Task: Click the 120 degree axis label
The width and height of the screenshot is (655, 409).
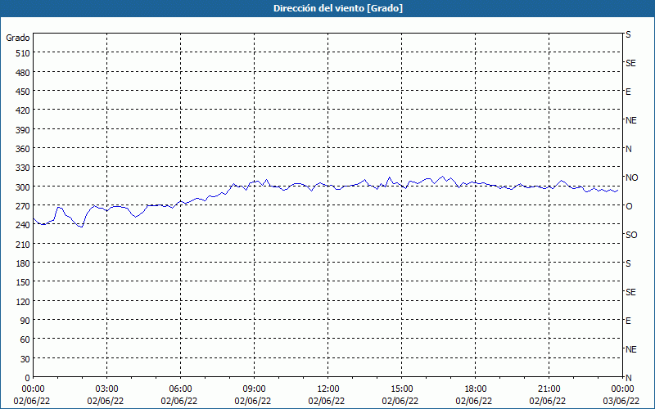Action: point(23,301)
